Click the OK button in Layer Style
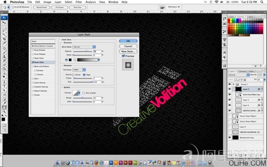 coord(128,41)
